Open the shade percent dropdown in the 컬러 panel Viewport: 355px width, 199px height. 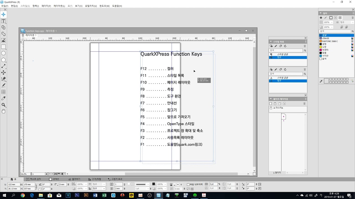tap(332, 22)
